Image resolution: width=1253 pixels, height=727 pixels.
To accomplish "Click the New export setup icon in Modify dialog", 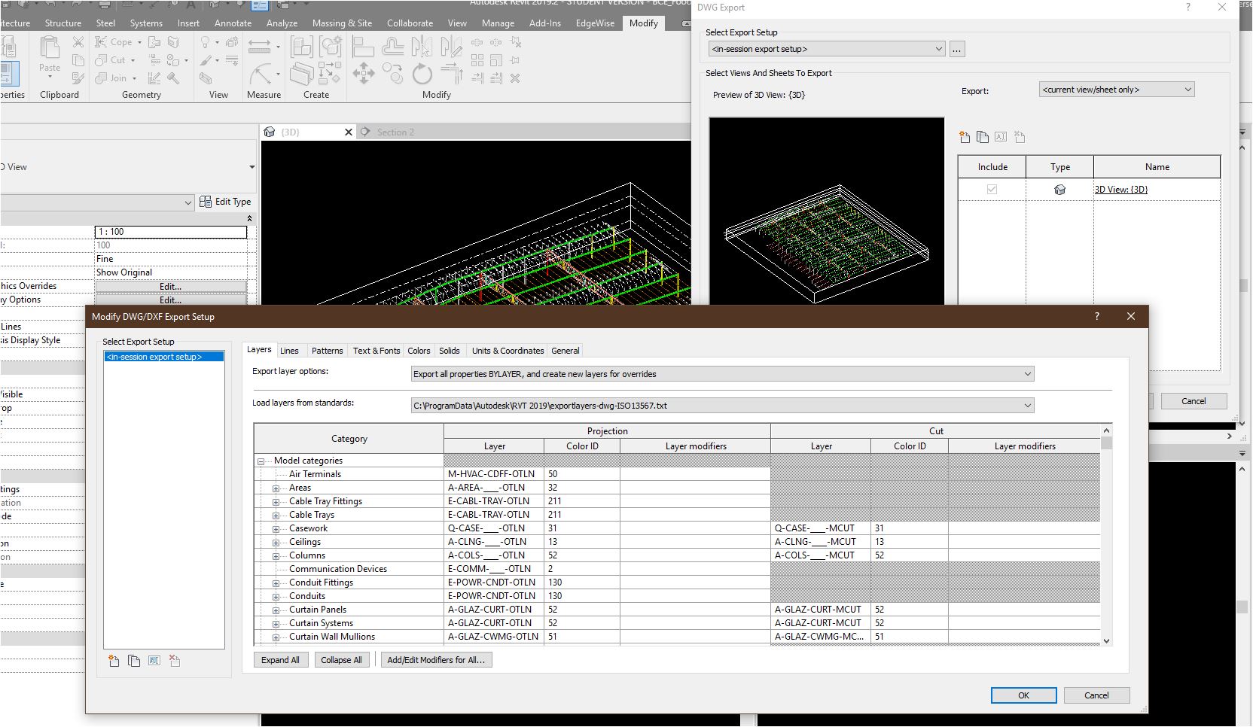I will (114, 661).
